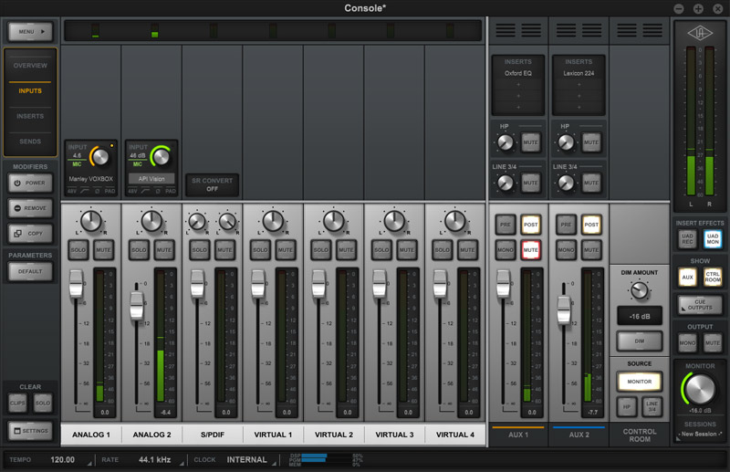This screenshot has height=472, width=730.
Task: Click the large MONITOR level knob
Action: [700, 389]
